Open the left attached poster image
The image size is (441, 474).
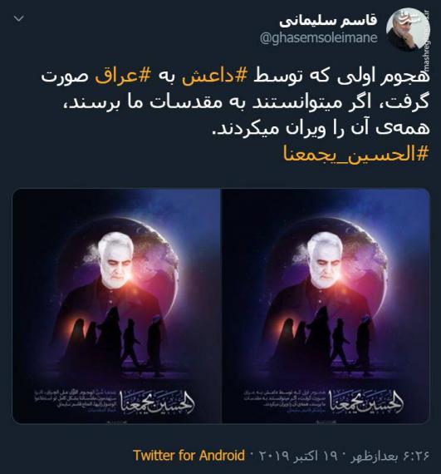116,306
